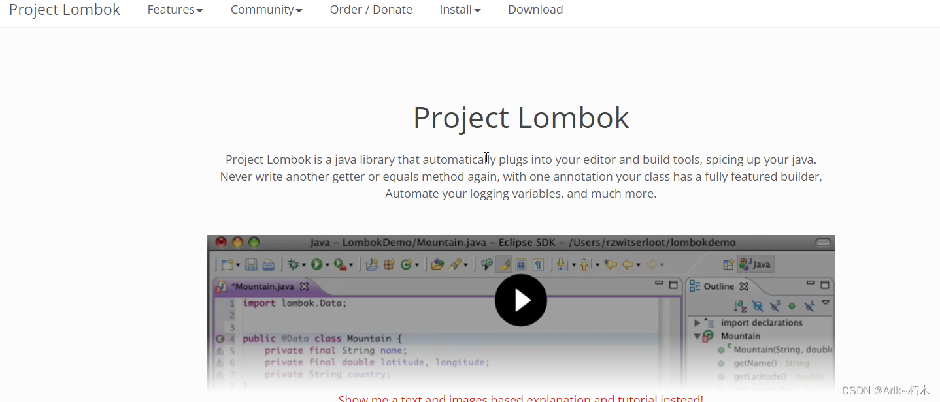The width and height of the screenshot is (940, 402).
Task: Toggle Hide Local Types in Outline toolbar
Action: pos(809,305)
